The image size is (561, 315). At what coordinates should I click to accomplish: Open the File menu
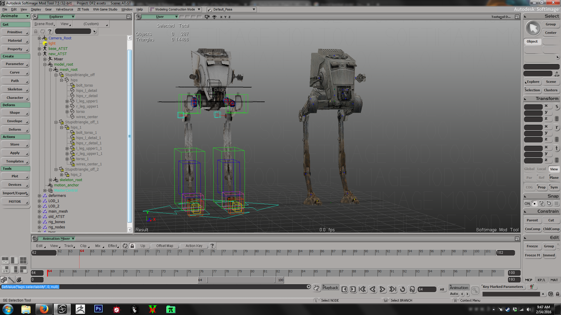[x=5, y=9]
